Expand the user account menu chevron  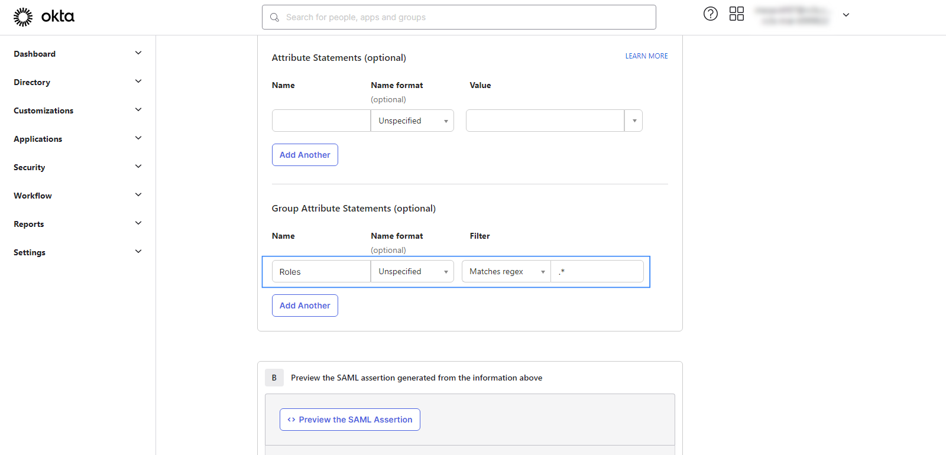[x=845, y=15]
